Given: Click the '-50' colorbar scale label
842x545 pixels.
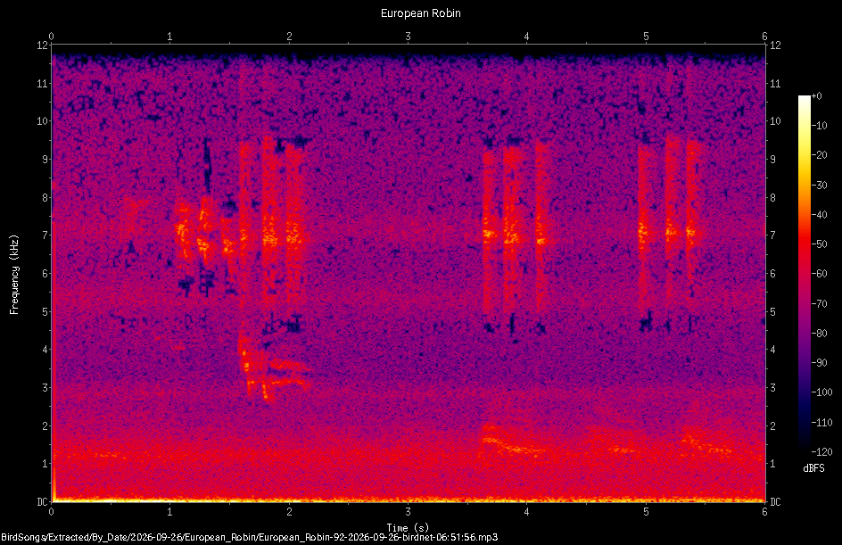Looking at the screenshot, I should [820, 244].
